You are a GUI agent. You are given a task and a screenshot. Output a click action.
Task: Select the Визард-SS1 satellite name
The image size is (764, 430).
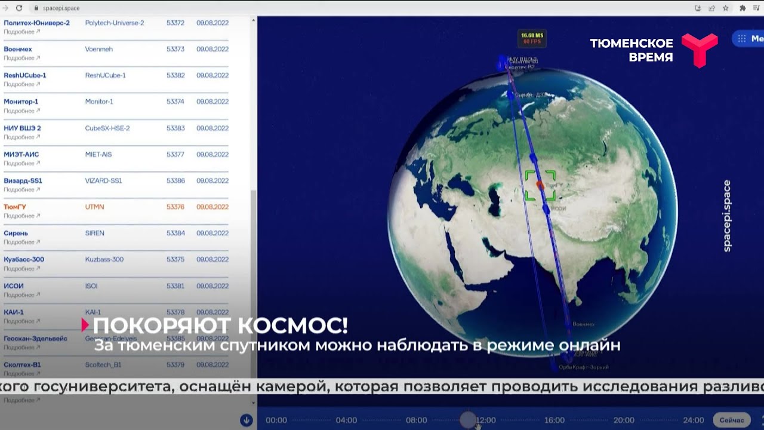tap(23, 180)
